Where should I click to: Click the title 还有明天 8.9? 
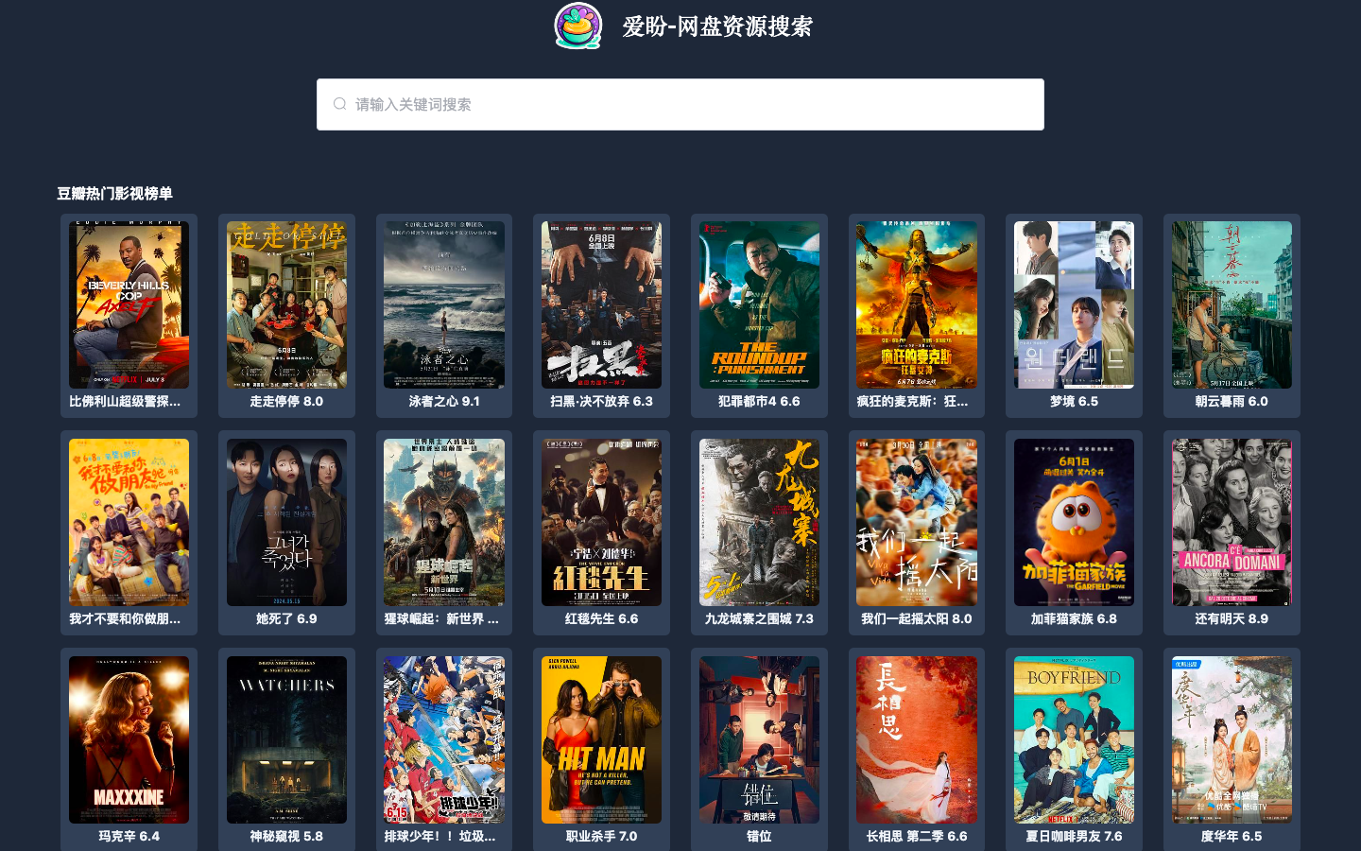pos(1232,618)
